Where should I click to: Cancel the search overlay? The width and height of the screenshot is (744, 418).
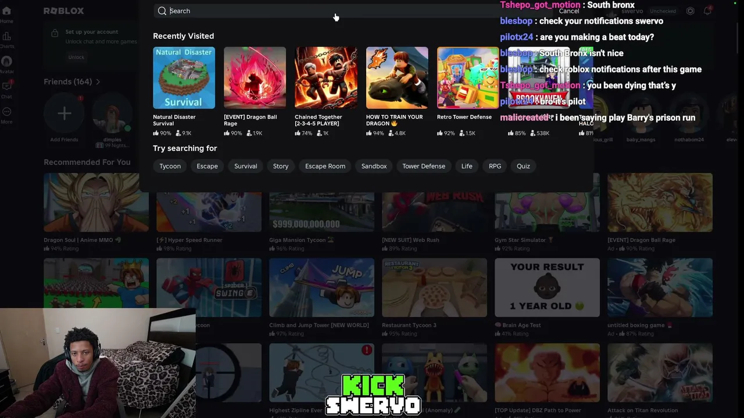[569, 11]
